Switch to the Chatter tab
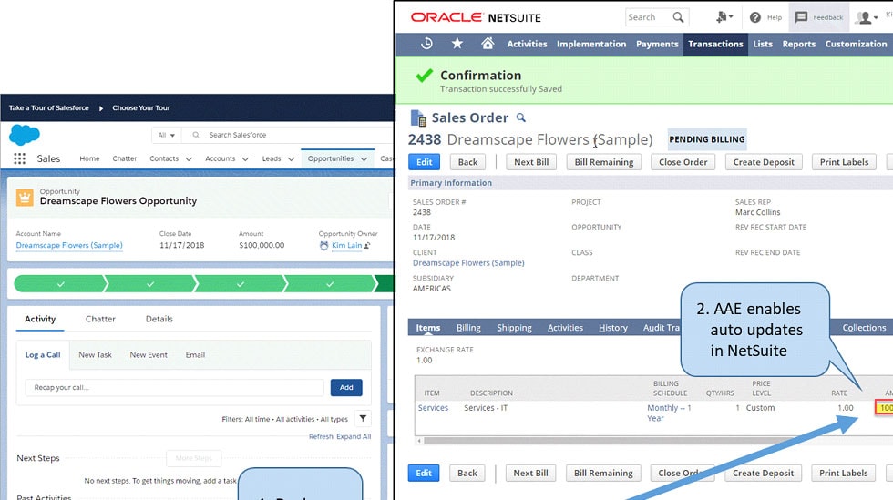The height and width of the screenshot is (500, 893). 100,319
